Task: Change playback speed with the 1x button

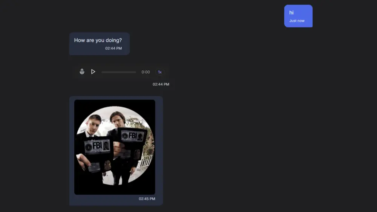Action: point(159,72)
